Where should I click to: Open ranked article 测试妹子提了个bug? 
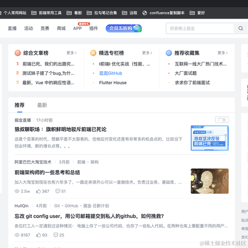click(49, 73)
